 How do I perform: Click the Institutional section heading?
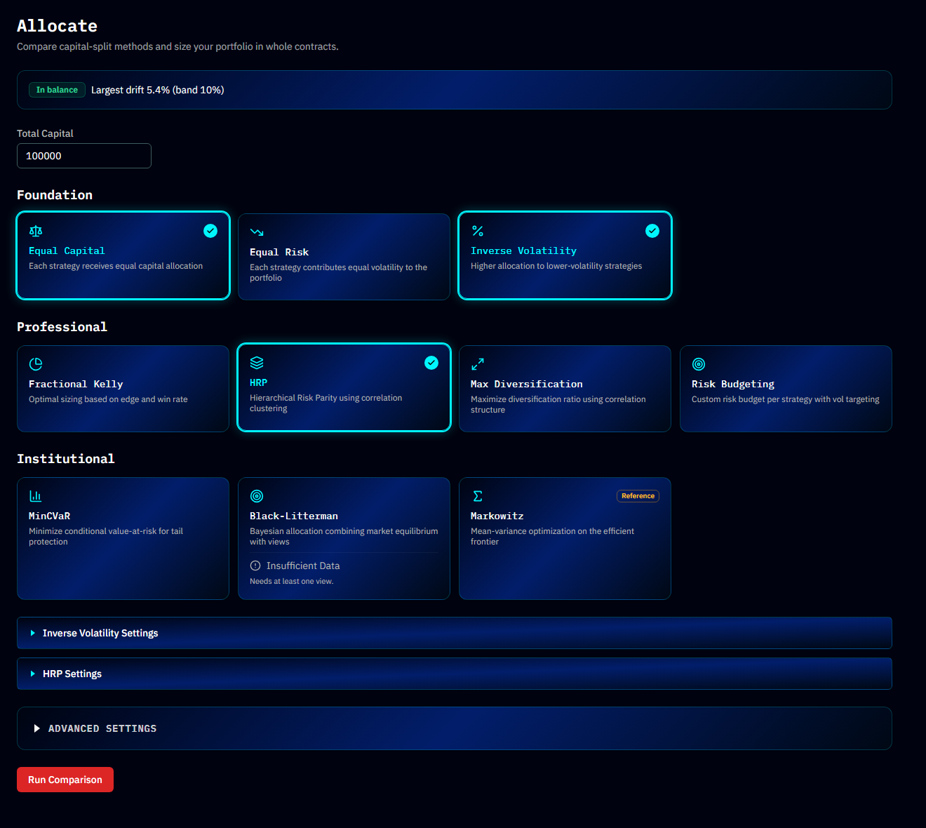(x=65, y=459)
